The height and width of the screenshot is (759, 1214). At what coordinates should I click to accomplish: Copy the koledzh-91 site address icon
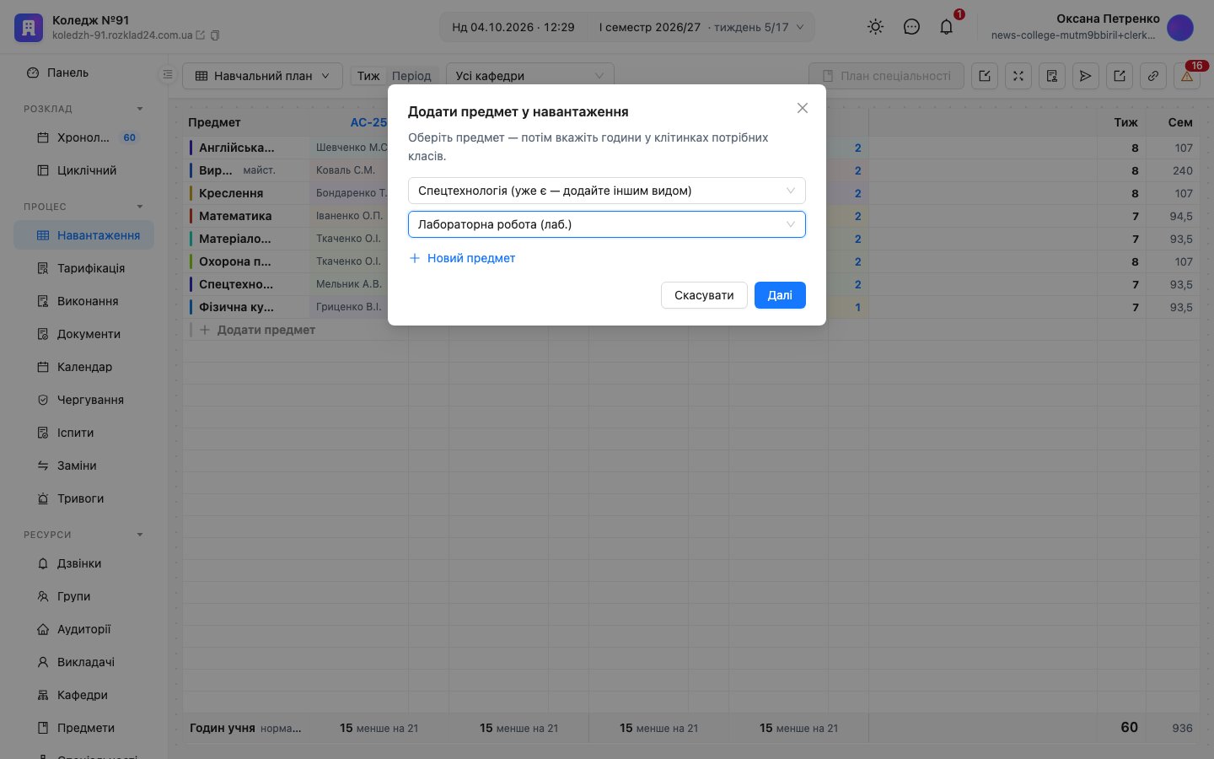click(x=215, y=35)
